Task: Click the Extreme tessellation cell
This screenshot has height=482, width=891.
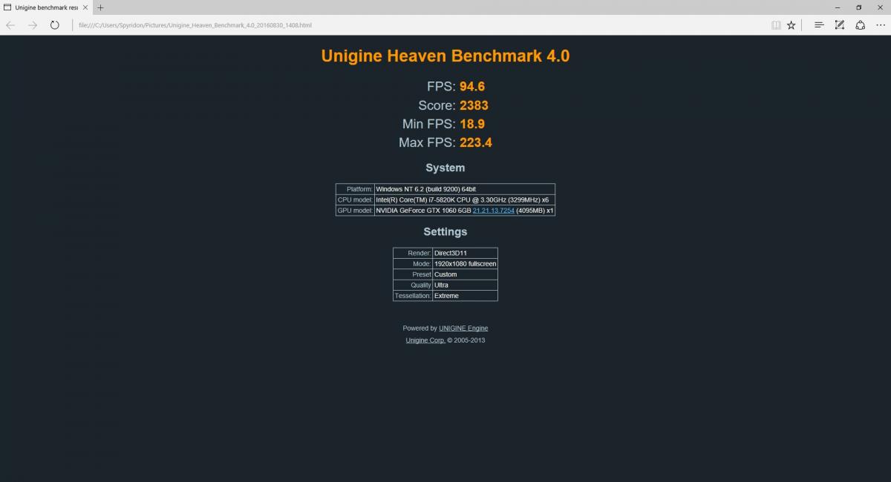Action: [x=465, y=296]
